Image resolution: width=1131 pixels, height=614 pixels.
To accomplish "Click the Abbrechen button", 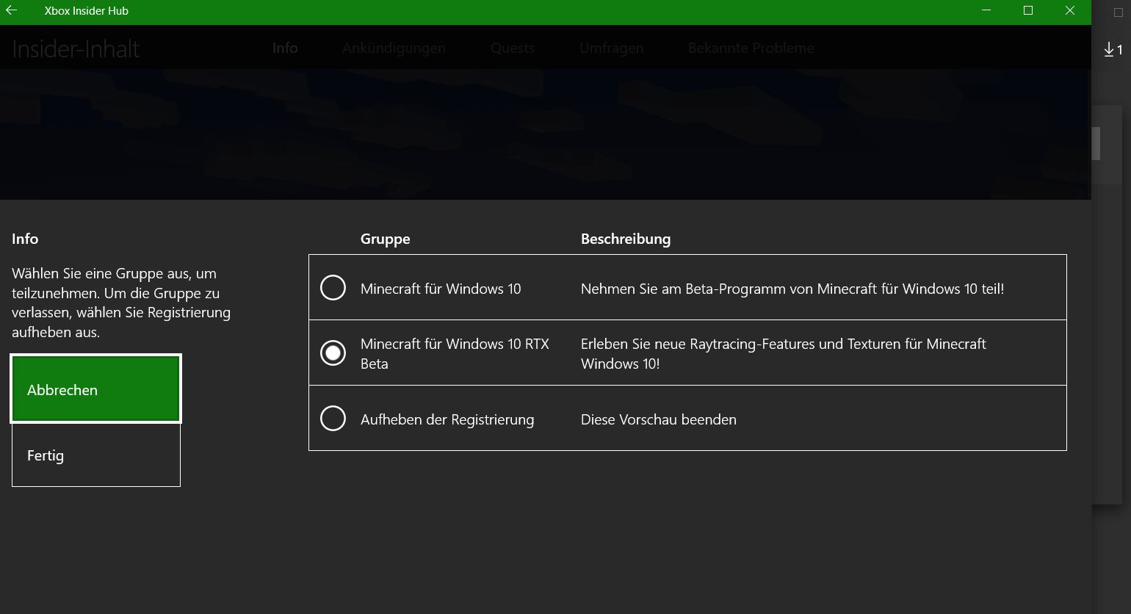I will pos(96,389).
